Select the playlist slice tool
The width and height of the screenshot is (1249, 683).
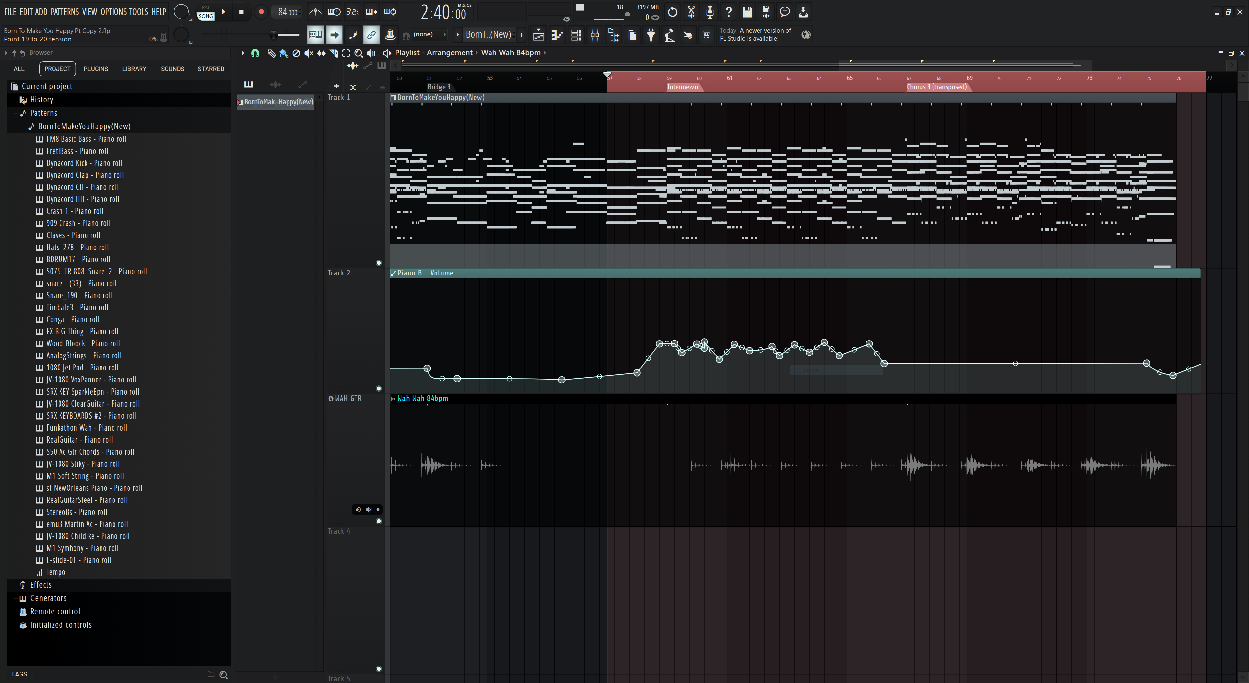[x=334, y=53]
